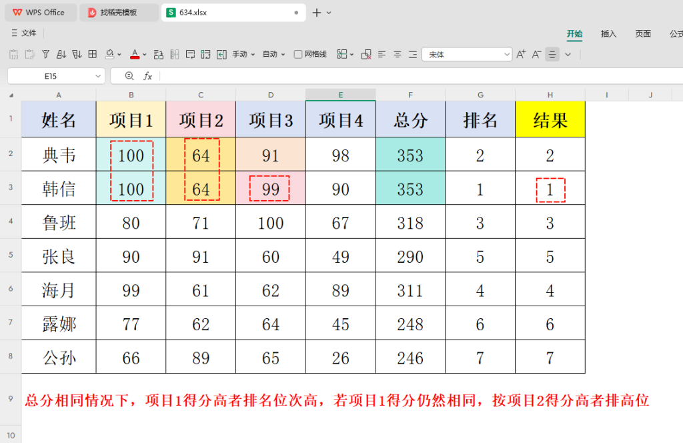Select cell with total 318

410,222
